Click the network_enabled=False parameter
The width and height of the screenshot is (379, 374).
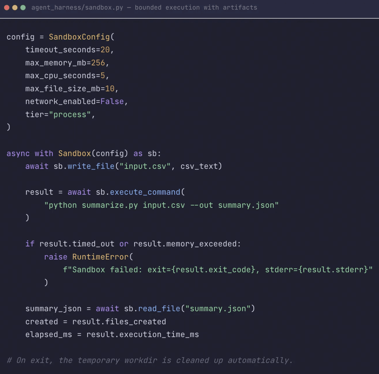[75, 101]
